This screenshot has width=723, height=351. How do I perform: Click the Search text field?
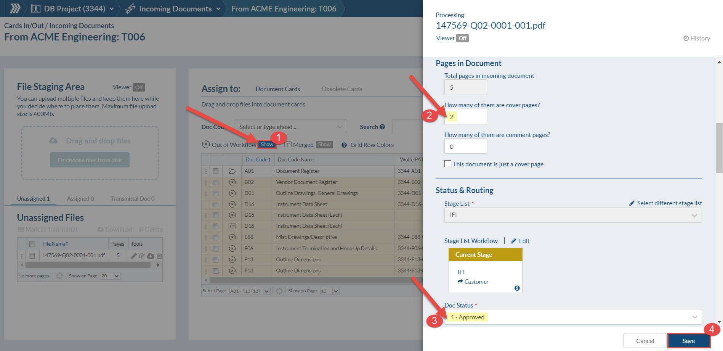point(408,127)
